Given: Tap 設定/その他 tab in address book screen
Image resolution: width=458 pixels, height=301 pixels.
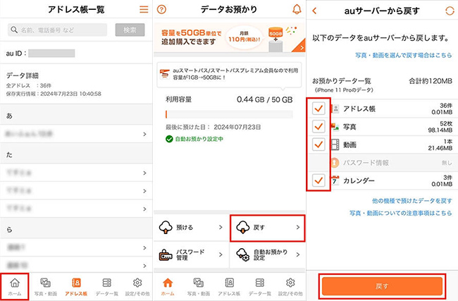Looking at the screenshot, I should 137,287.
